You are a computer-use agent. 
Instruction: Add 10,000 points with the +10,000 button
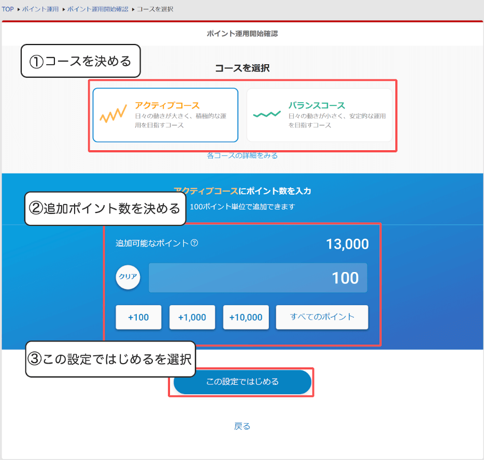246,317
